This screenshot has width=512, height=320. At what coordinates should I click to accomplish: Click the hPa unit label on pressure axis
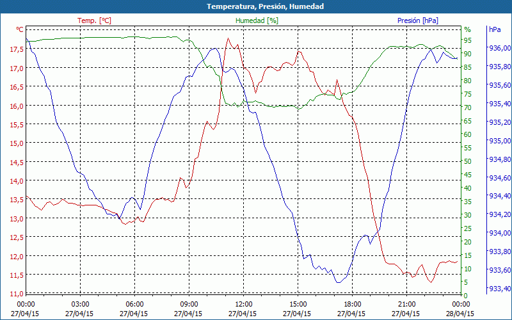click(495, 29)
